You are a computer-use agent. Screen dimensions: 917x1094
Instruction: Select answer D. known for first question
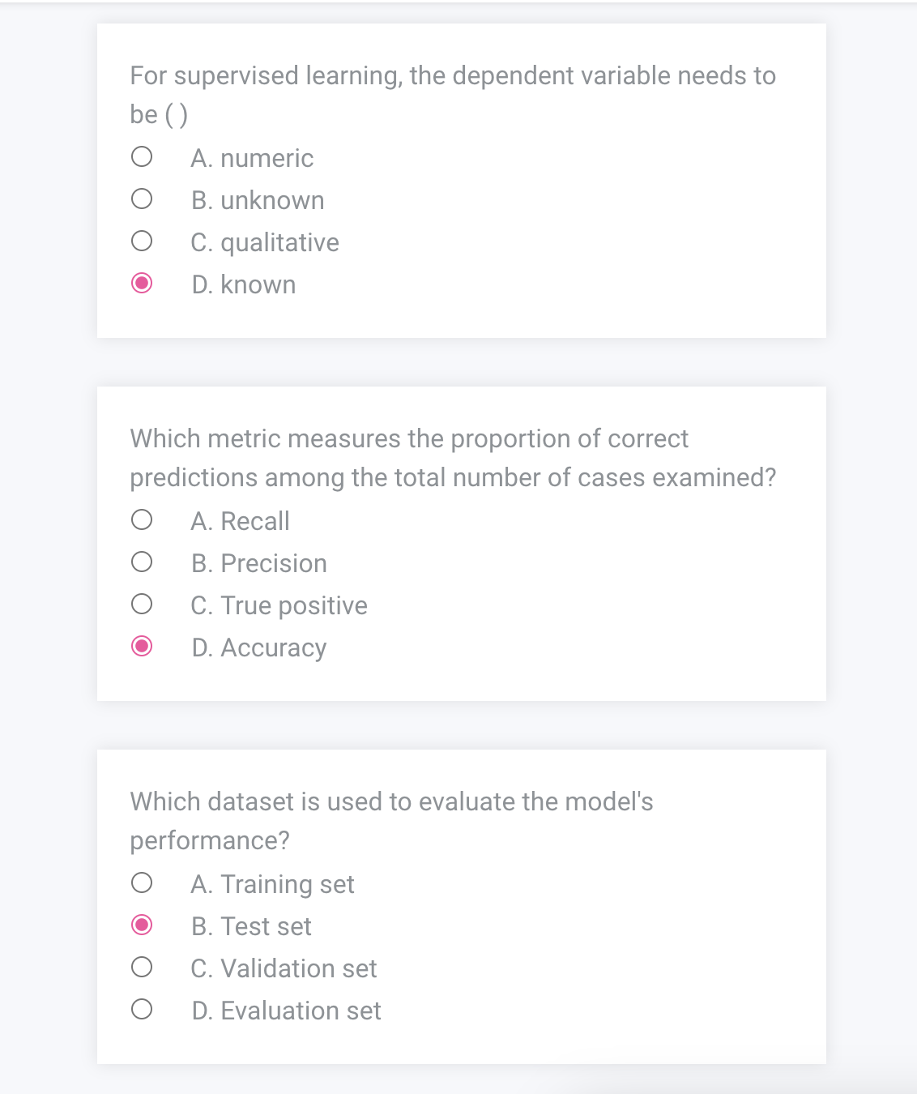click(x=141, y=282)
